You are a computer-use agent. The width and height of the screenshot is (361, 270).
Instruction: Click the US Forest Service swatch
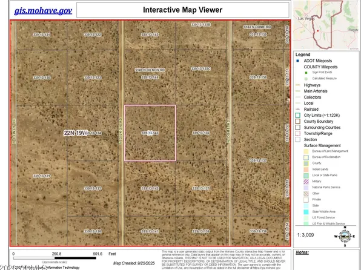tap(306, 218)
